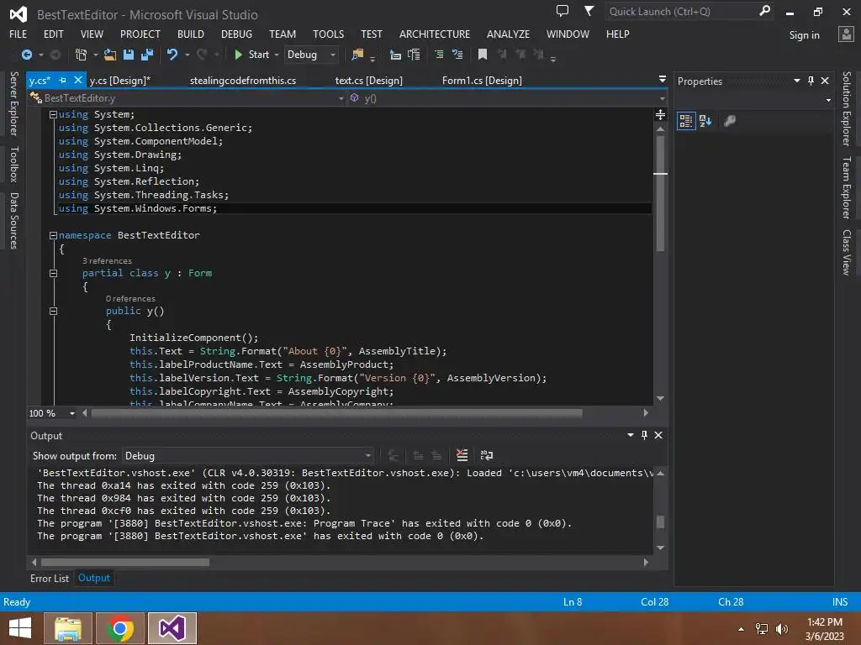The height and width of the screenshot is (645, 861).
Task: Open the document tabs overflow dropdown
Action: (x=663, y=80)
